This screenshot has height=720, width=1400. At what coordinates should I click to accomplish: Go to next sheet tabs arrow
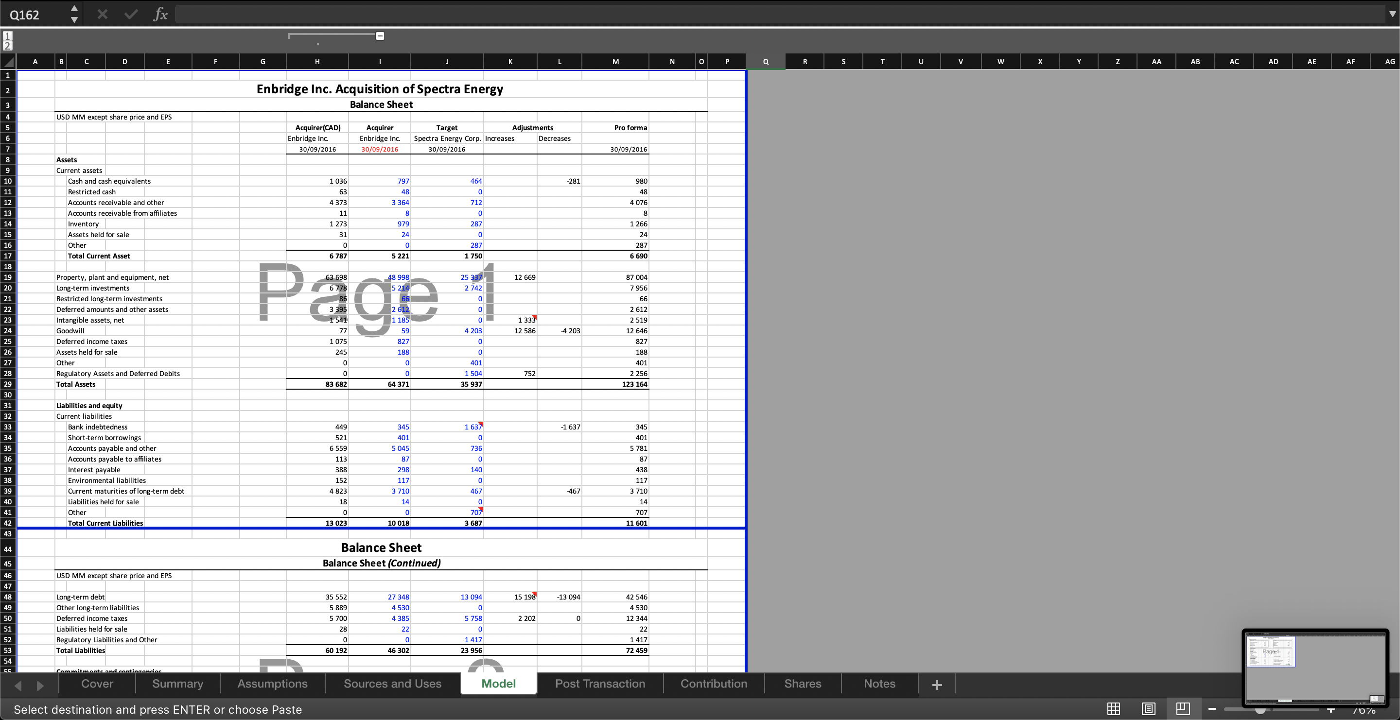[40, 685]
